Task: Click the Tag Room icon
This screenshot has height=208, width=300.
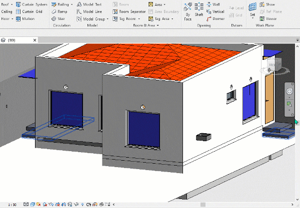Action: (x=115, y=19)
